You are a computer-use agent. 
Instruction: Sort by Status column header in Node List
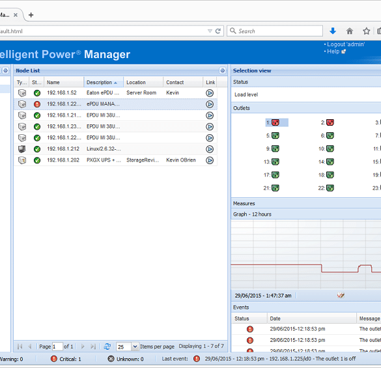[x=36, y=82]
